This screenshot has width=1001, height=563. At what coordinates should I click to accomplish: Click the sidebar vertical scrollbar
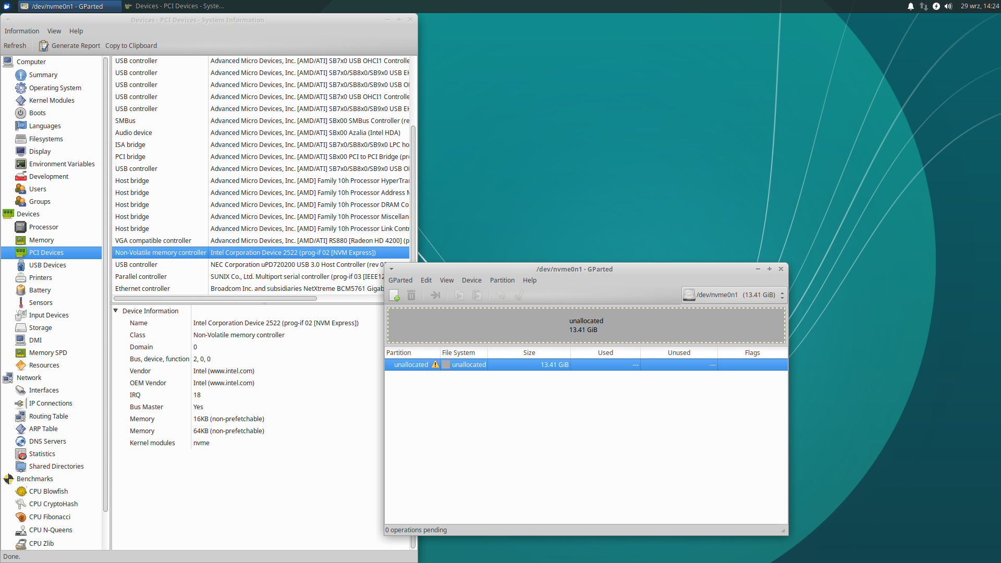click(106, 285)
